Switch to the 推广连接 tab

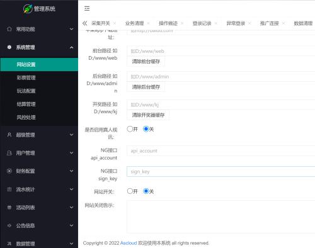point(270,23)
